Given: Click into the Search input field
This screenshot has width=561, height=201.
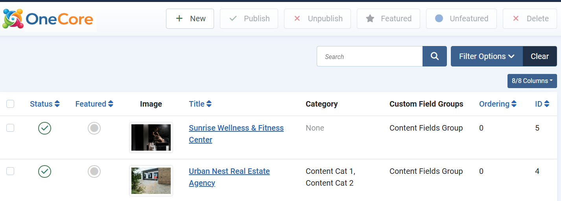Looking at the screenshot, I should (x=369, y=56).
